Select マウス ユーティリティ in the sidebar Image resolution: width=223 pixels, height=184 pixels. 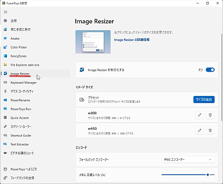point(22,92)
